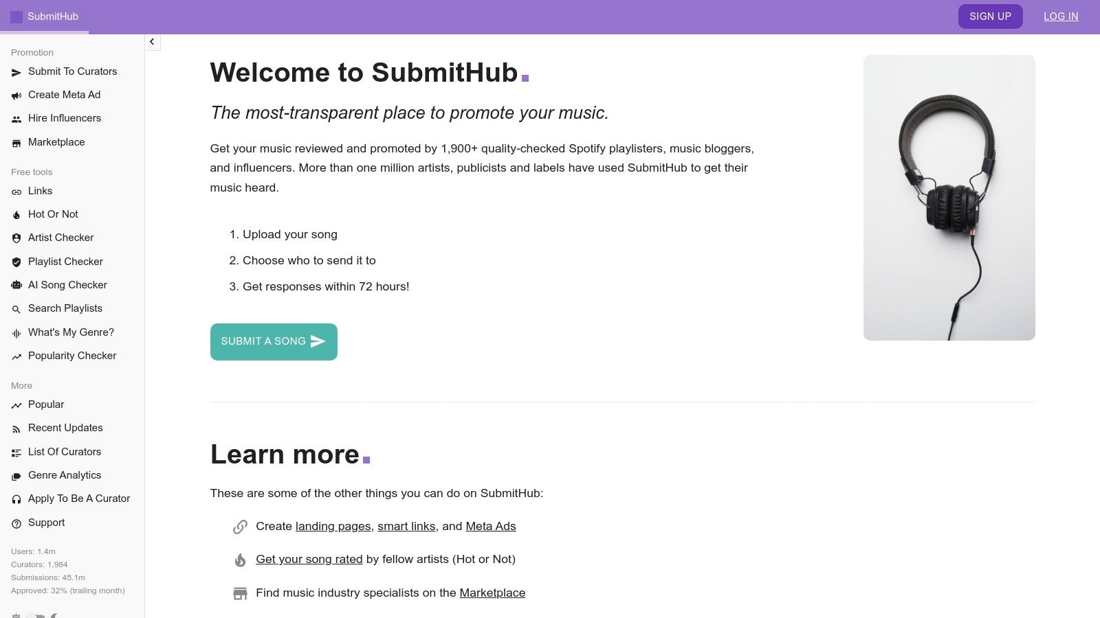The height and width of the screenshot is (618, 1100).
Task: Click the LOG IN link
Action: click(1061, 16)
